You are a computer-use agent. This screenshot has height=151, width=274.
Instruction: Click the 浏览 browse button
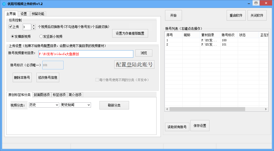click(144, 53)
